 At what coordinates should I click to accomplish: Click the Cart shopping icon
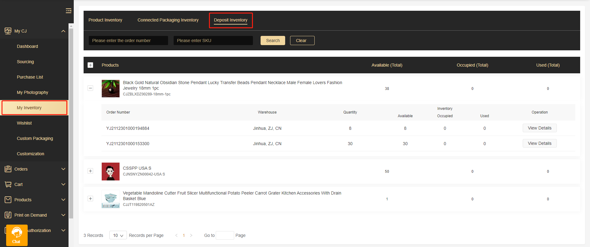tap(8, 184)
